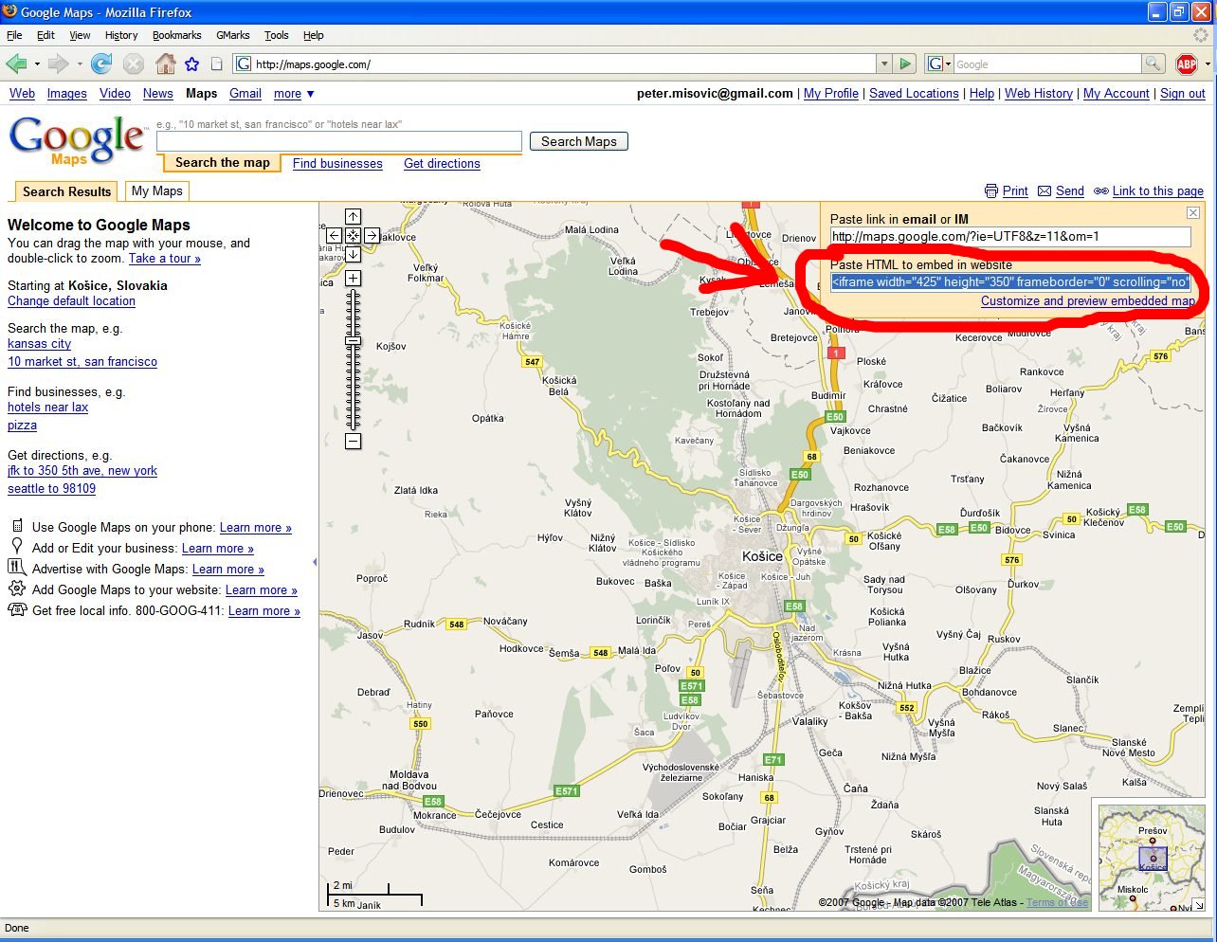Screen dimensions: 1217x942
Task: Click the Košice city label on map
Action: pos(762,556)
